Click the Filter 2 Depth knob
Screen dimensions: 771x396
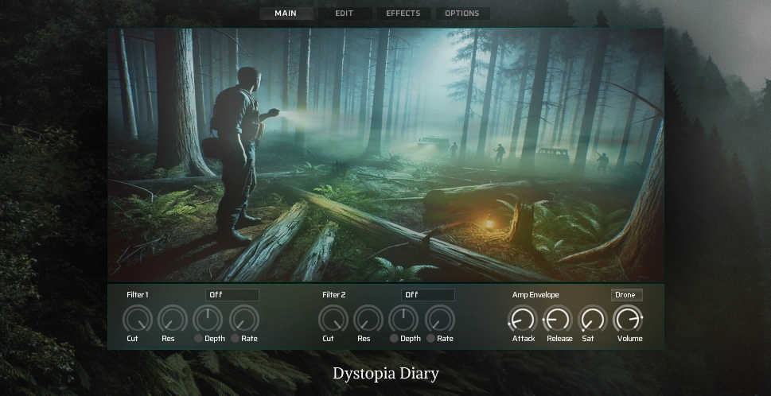click(x=403, y=320)
